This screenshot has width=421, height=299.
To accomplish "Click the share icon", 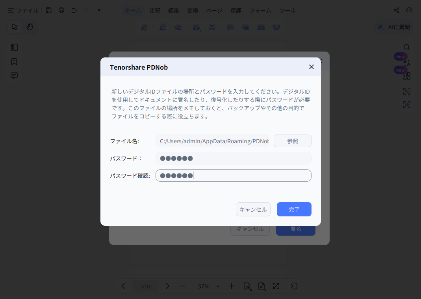I will click(x=396, y=10).
